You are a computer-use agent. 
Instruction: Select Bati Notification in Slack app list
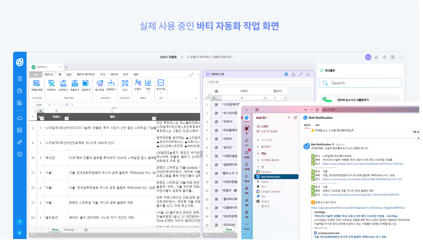(x=276, y=177)
